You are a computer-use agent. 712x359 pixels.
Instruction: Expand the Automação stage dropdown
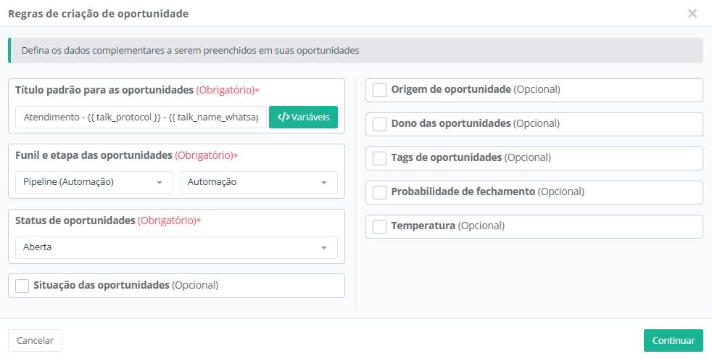[258, 182]
